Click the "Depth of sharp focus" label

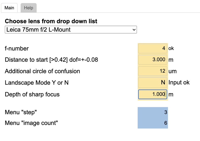click(32, 95)
